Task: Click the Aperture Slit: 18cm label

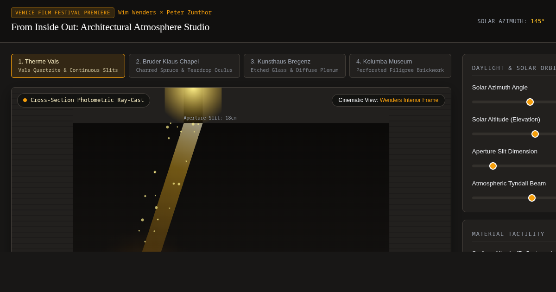Action: [210, 118]
